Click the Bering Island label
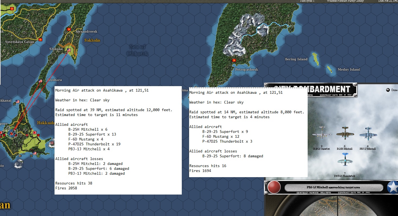Viewport: 398px width, 216px height. pos(296,59)
